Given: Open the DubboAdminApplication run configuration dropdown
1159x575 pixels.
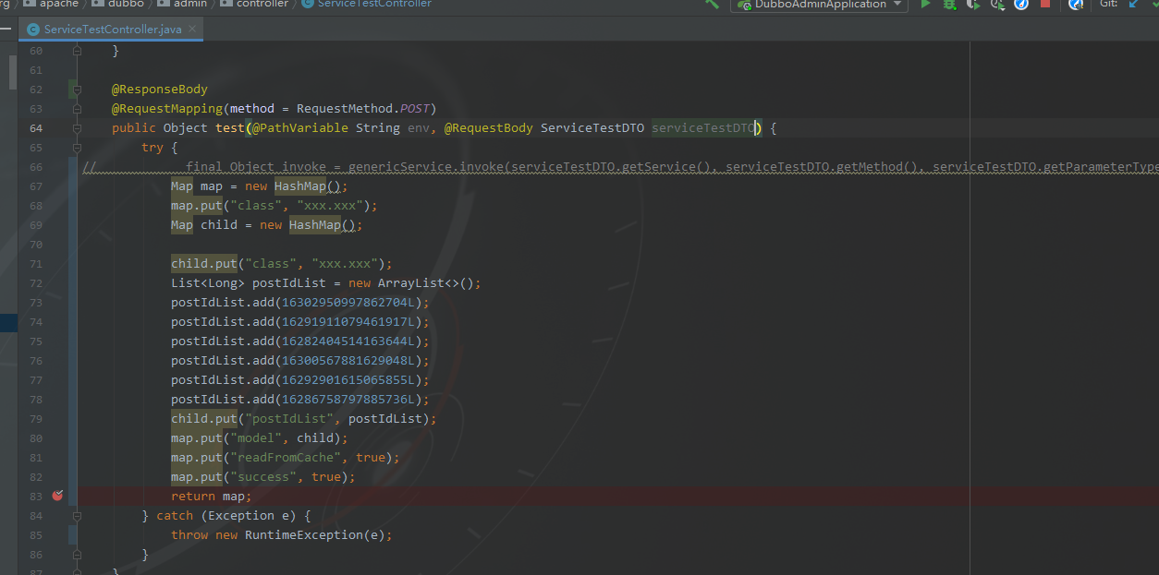Looking at the screenshot, I should 819,5.
